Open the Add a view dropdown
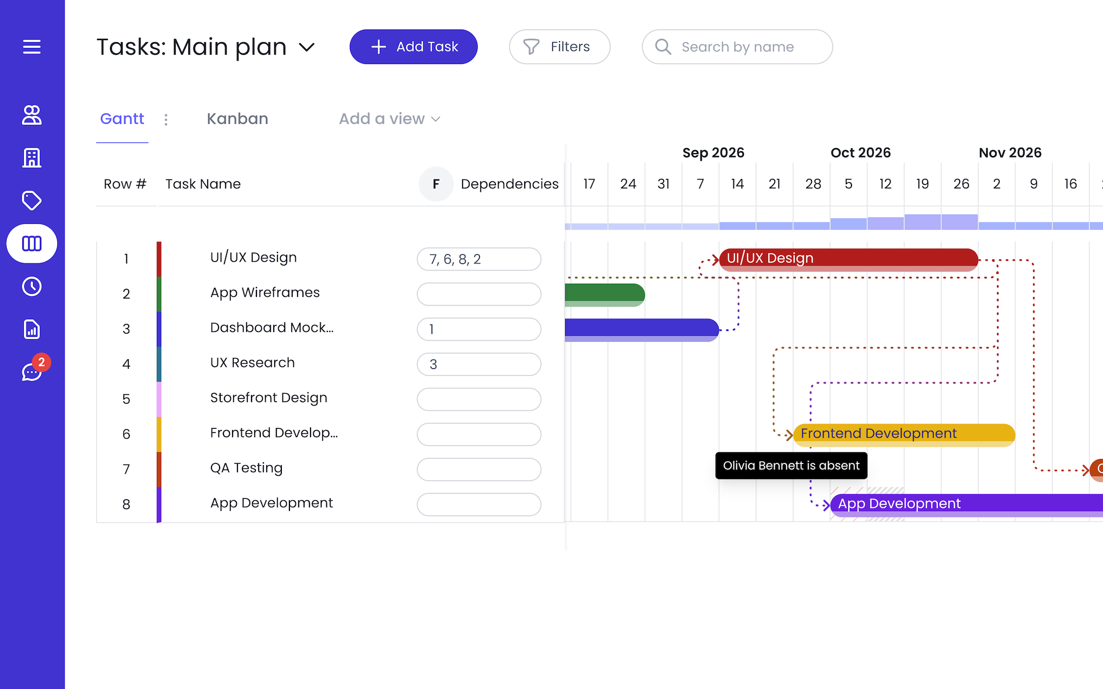1103x689 pixels. 389,119
